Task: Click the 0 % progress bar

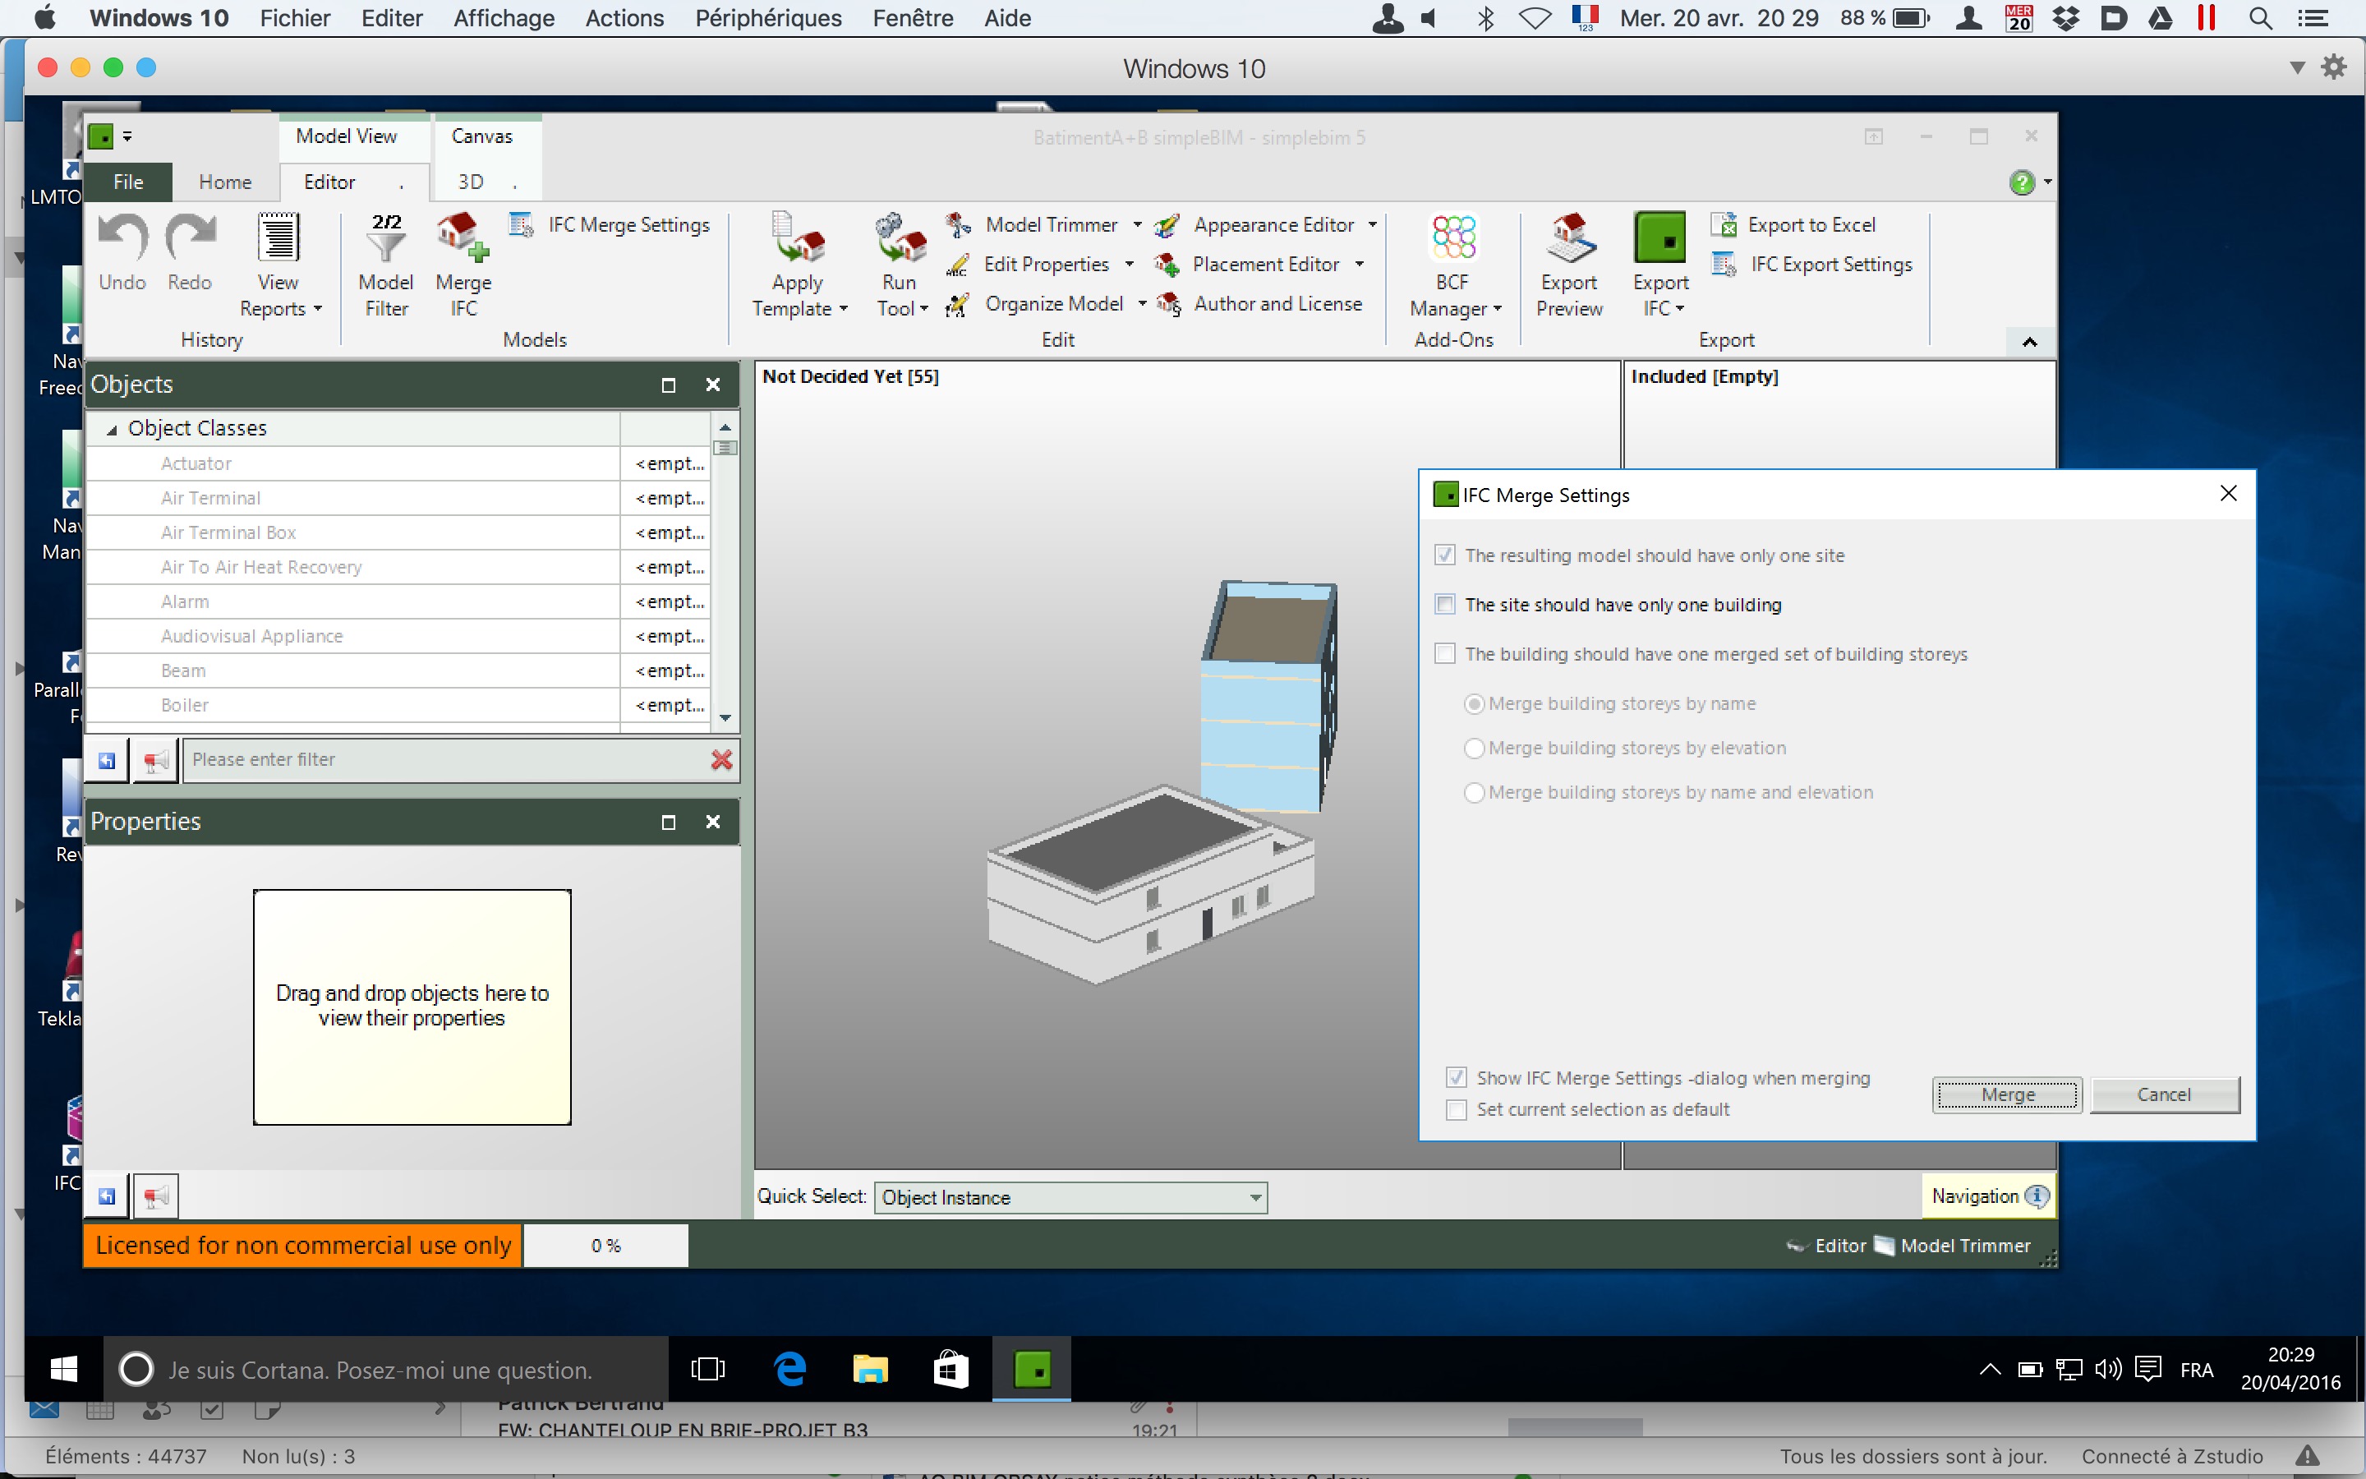Action: (x=605, y=1245)
